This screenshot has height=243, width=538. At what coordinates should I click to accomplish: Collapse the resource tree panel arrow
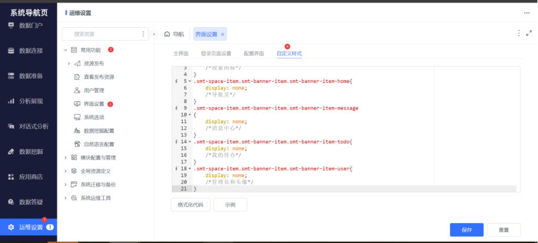pos(154,34)
